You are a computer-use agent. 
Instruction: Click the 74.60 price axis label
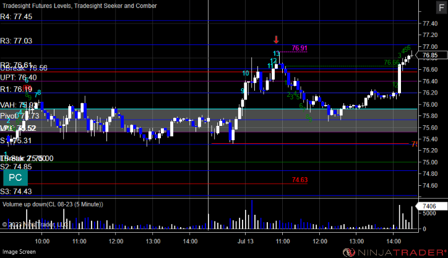click(x=430, y=186)
